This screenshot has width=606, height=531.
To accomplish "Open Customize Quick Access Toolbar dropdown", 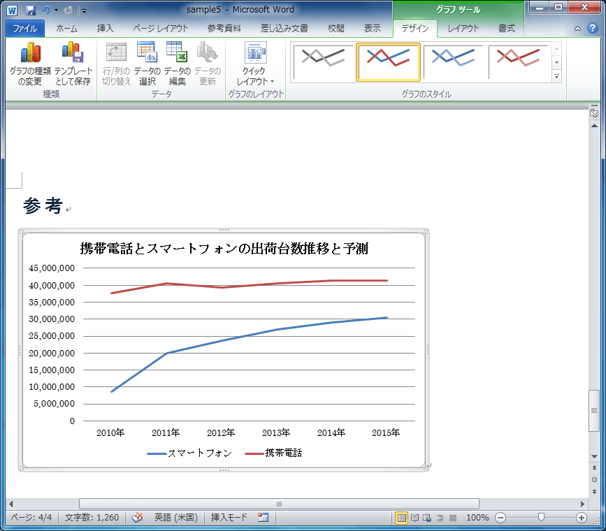I will point(84,10).
